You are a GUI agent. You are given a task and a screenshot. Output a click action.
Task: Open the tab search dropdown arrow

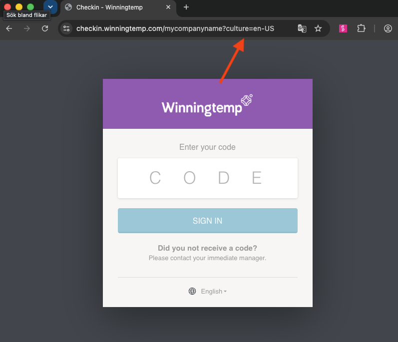coord(50,6)
